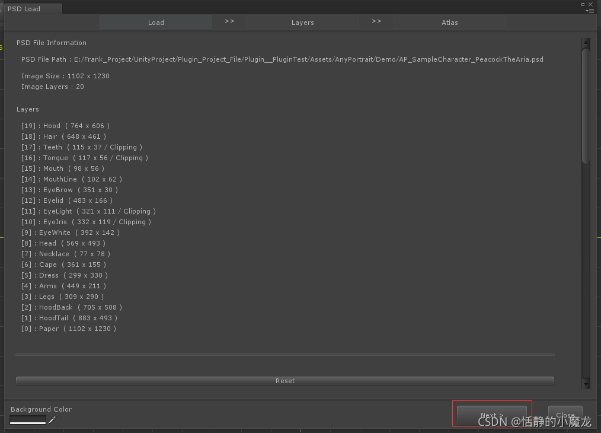Select the [12] Eyelid layer row
Image resolution: width=601 pixels, height=433 pixels.
[67, 200]
